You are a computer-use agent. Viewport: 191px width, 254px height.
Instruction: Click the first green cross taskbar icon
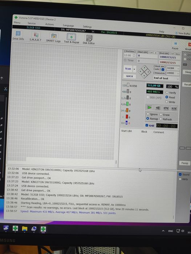point(15,228)
